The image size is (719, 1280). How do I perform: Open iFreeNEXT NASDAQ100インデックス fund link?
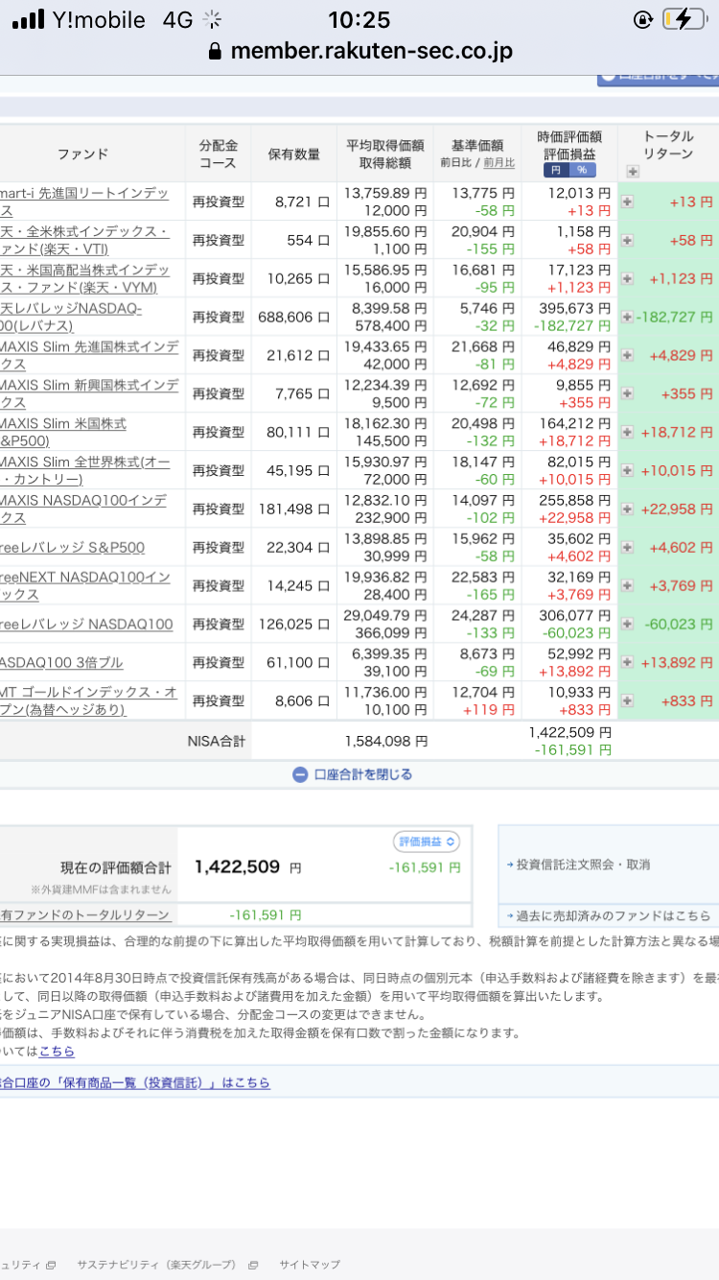click(x=84, y=585)
